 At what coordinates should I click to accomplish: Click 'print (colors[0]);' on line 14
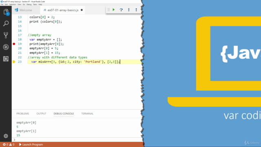[x=46, y=22]
